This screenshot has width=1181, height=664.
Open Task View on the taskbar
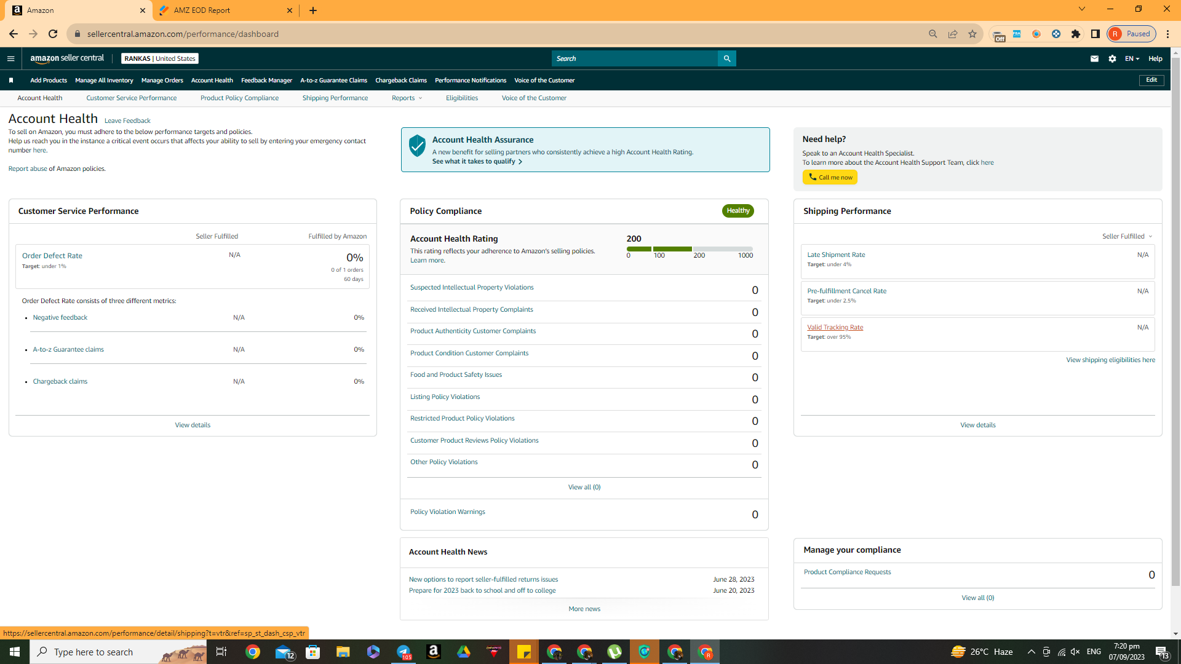point(221,652)
